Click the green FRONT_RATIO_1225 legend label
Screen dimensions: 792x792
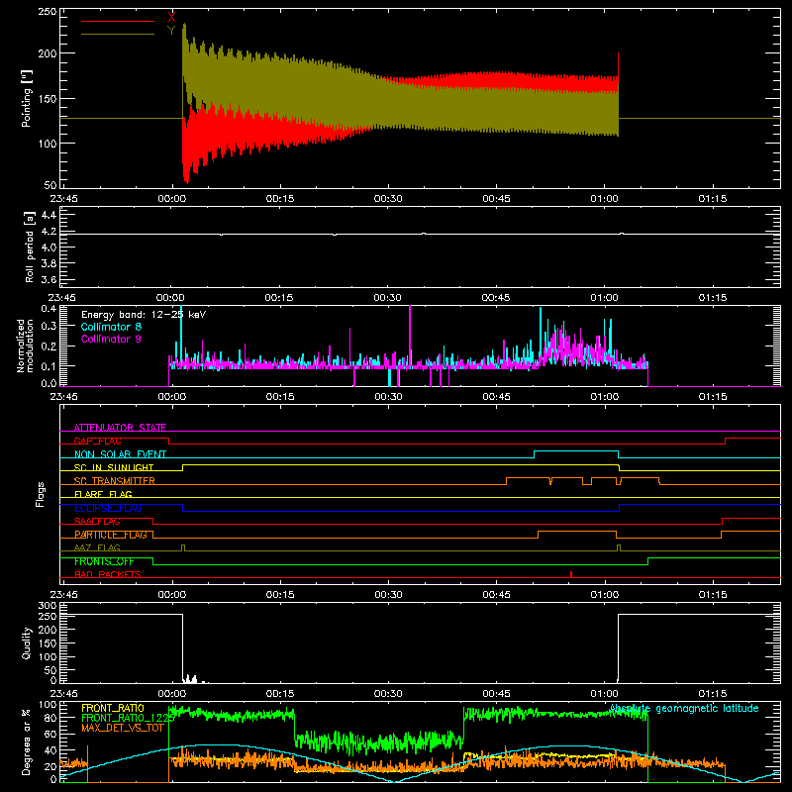(129, 718)
